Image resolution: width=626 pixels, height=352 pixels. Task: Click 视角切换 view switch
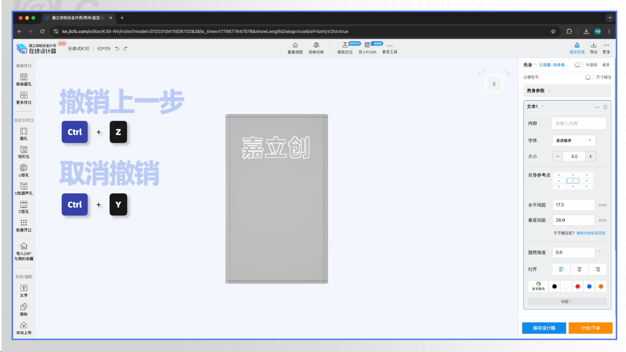click(316, 48)
